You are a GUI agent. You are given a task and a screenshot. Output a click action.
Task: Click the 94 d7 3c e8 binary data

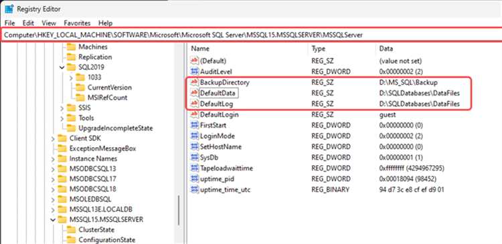tap(412, 190)
